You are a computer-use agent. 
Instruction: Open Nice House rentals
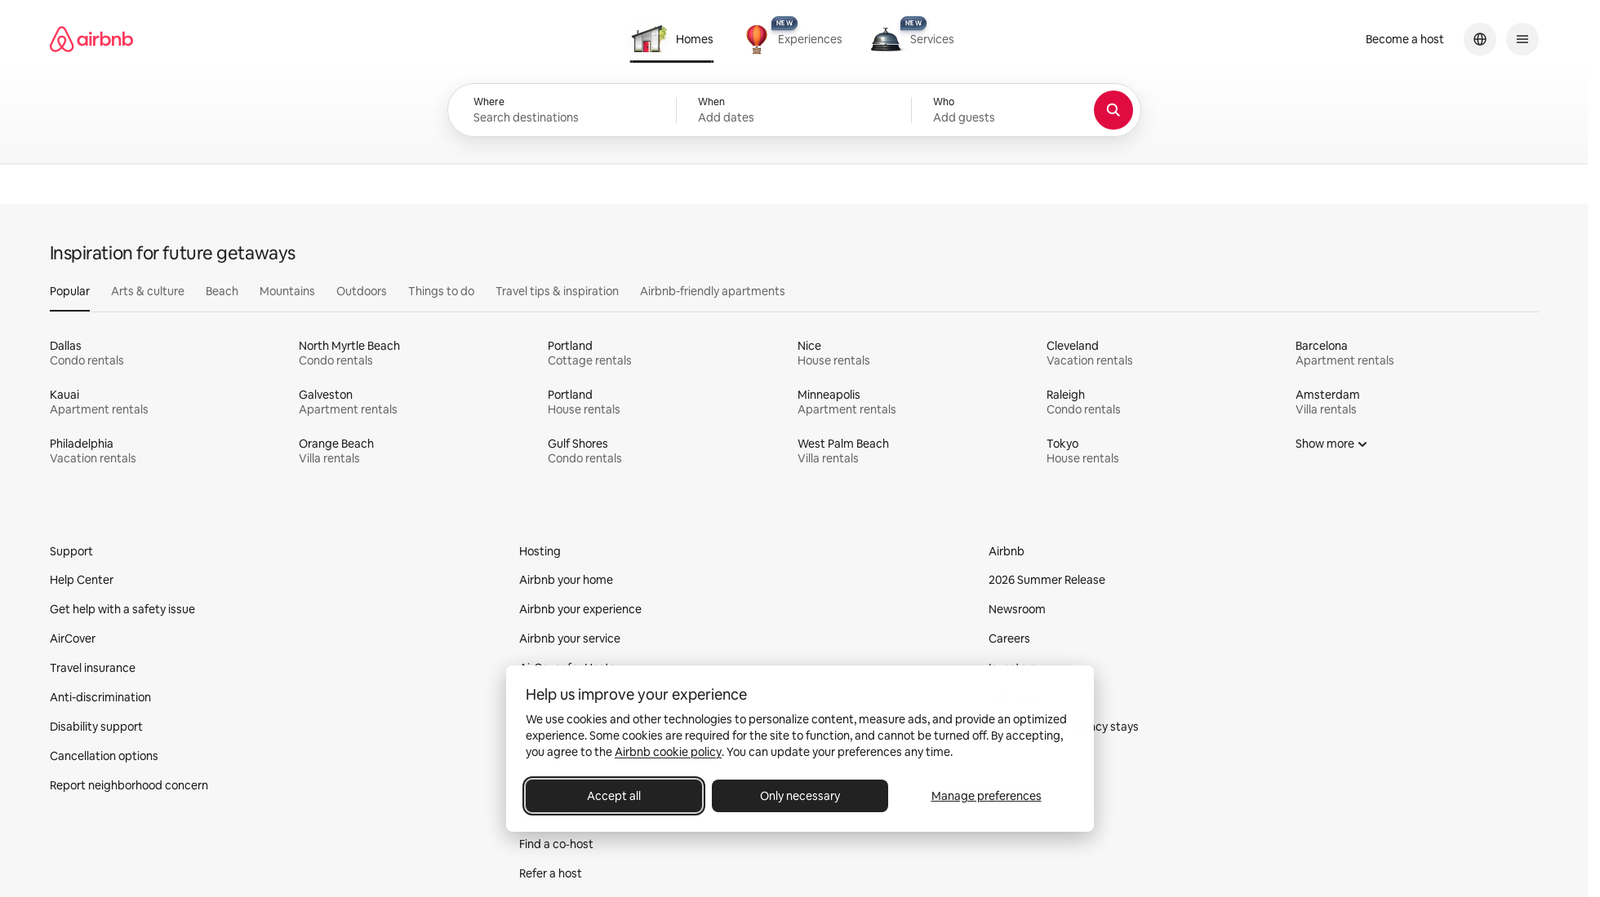pyautogui.click(x=833, y=353)
